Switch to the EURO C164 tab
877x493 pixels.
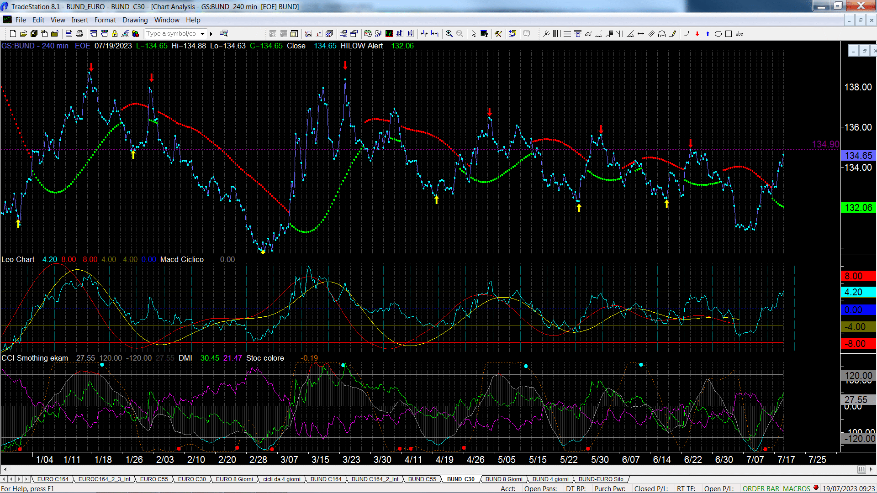click(53, 479)
